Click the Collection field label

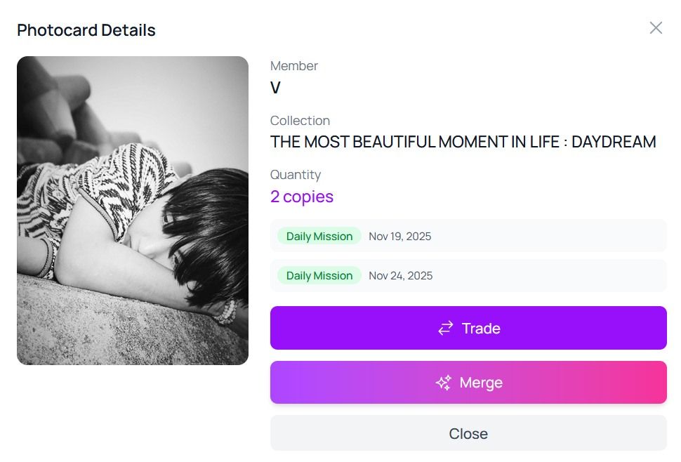tap(300, 121)
